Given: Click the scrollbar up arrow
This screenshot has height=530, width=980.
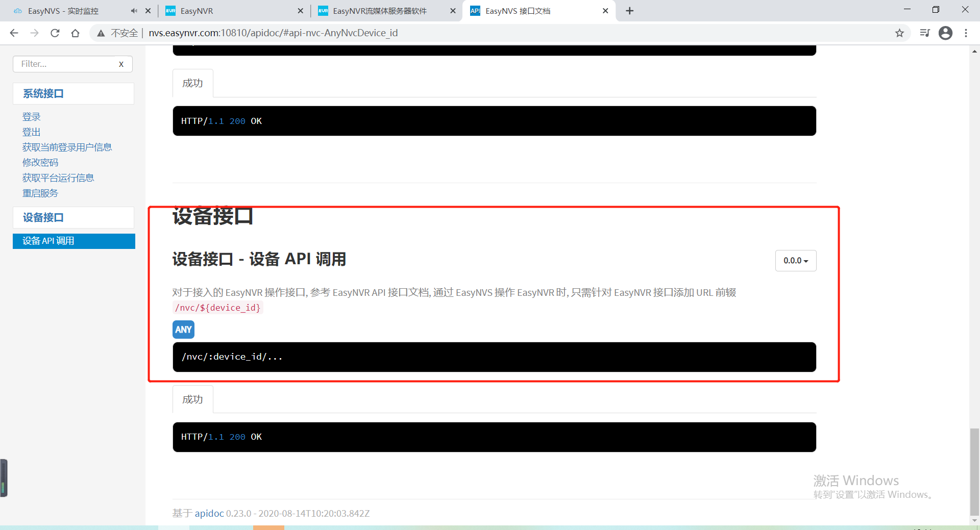Looking at the screenshot, I should [x=975, y=51].
